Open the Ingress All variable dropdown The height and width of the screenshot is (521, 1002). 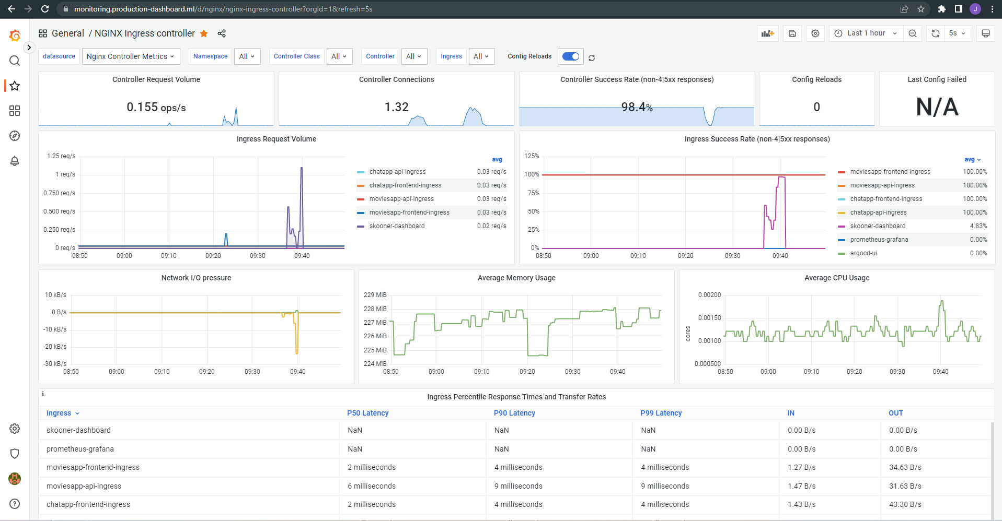[x=481, y=56]
